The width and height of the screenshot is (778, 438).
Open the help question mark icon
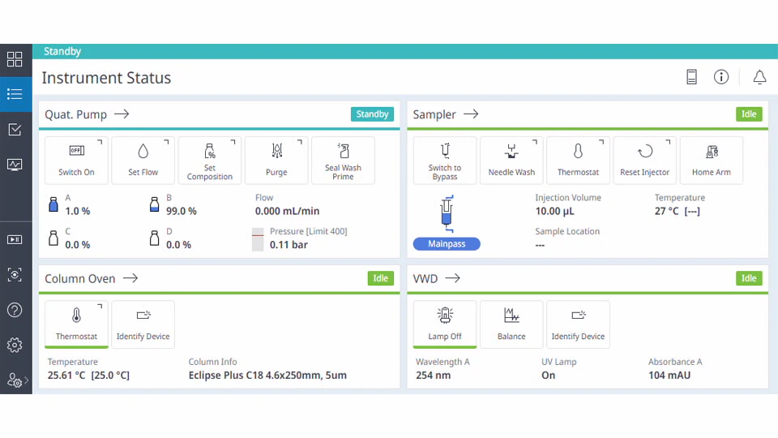(x=15, y=310)
